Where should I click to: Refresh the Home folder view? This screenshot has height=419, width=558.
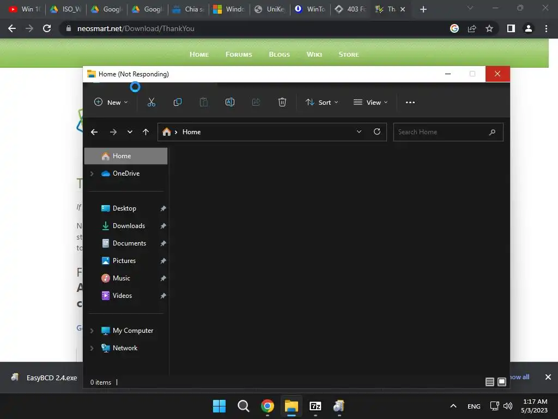pos(377,132)
